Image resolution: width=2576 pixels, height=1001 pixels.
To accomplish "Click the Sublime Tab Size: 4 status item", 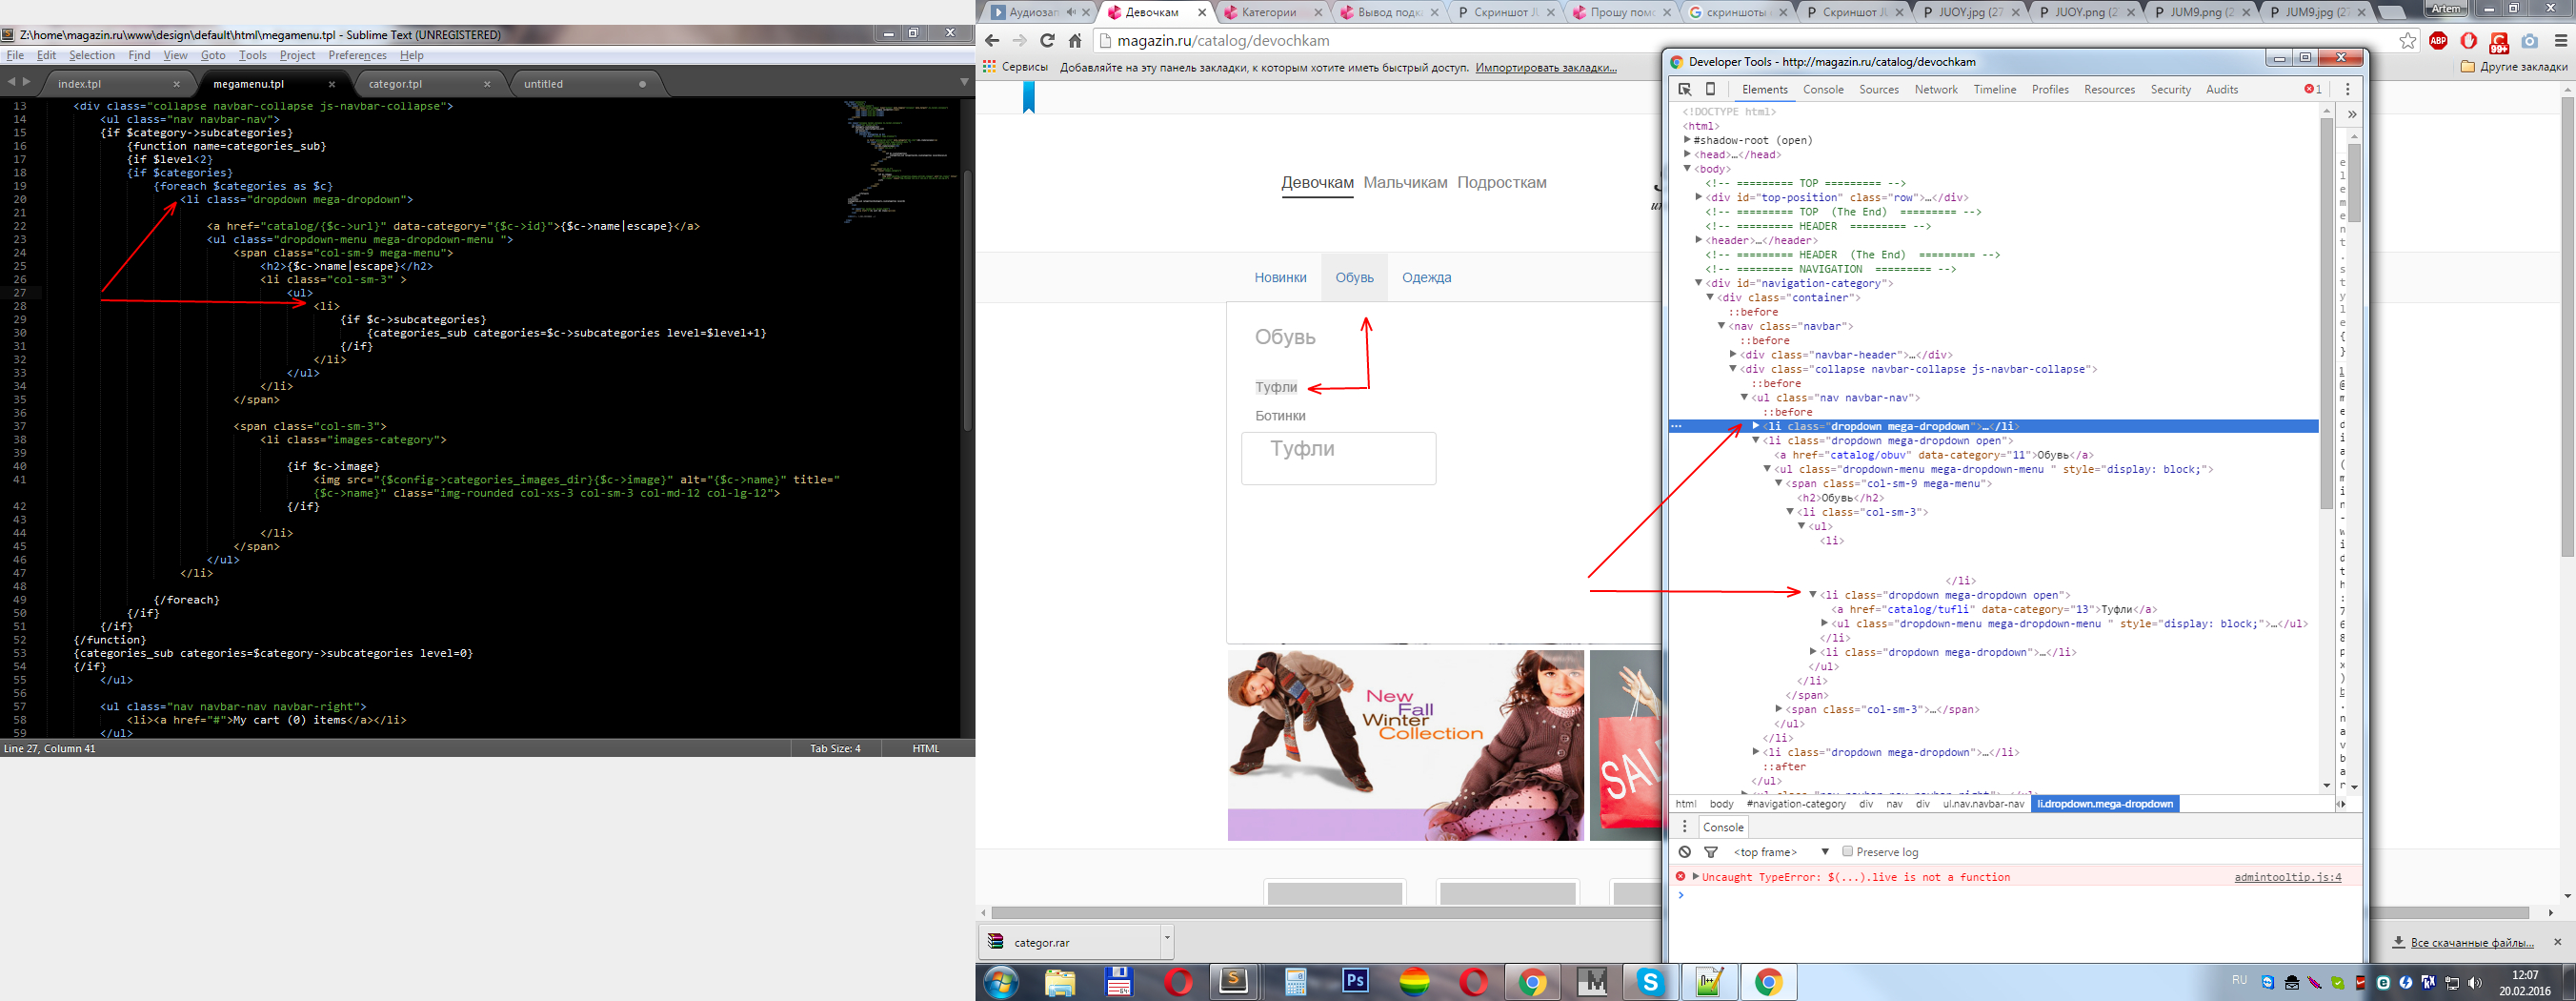I will (x=835, y=747).
